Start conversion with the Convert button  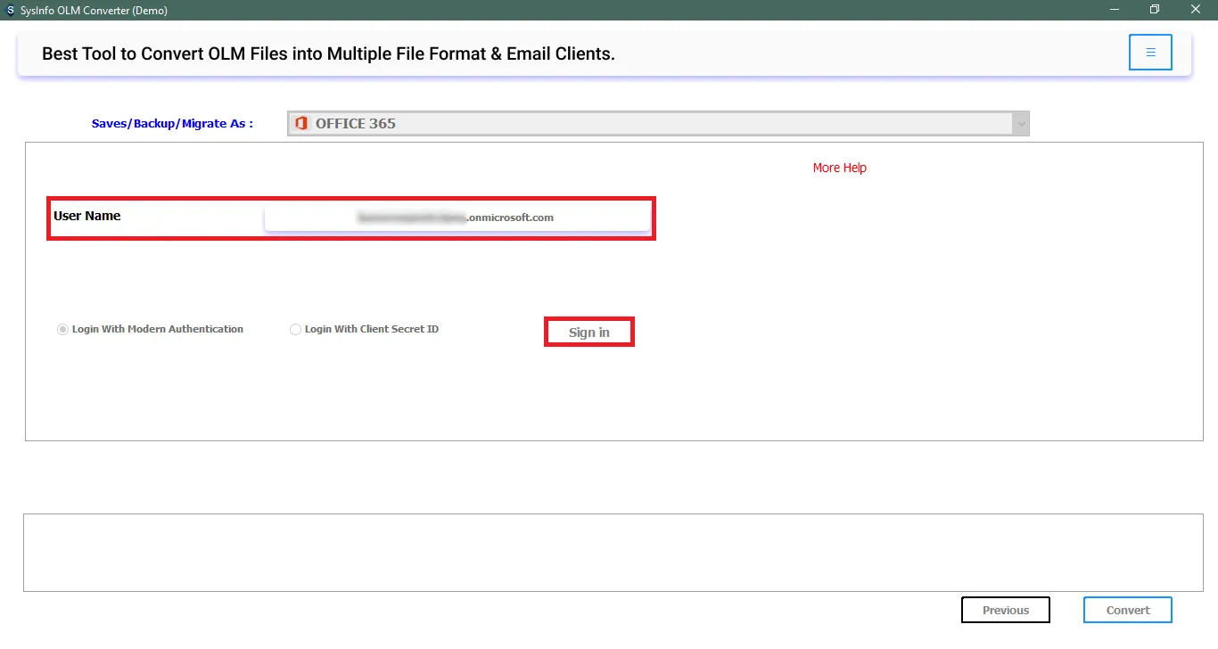click(1127, 610)
